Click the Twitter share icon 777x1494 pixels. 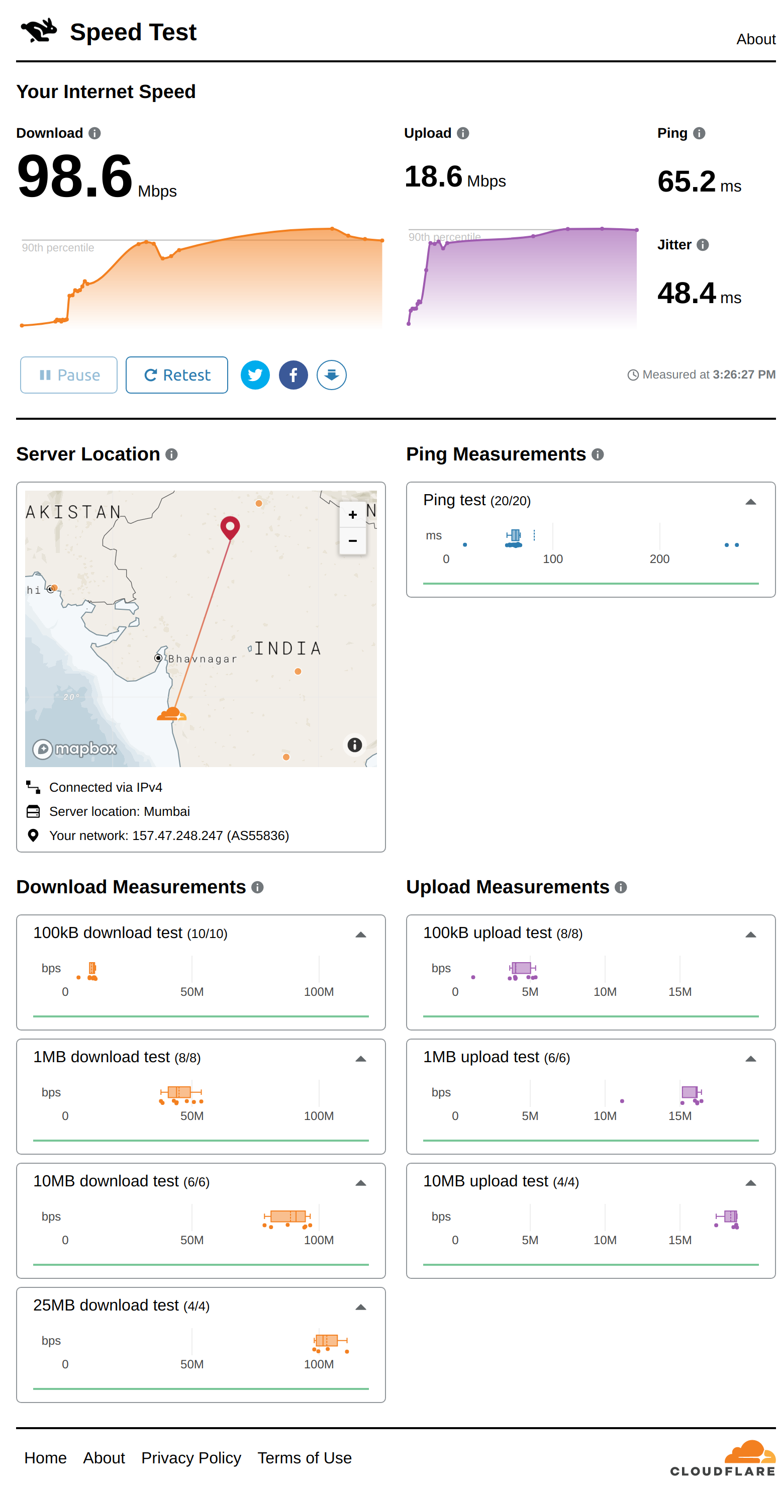pyautogui.click(x=255, y=375)
